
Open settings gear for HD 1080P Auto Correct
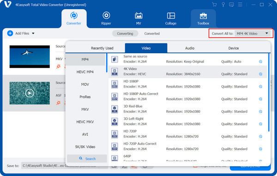[260, 99]
